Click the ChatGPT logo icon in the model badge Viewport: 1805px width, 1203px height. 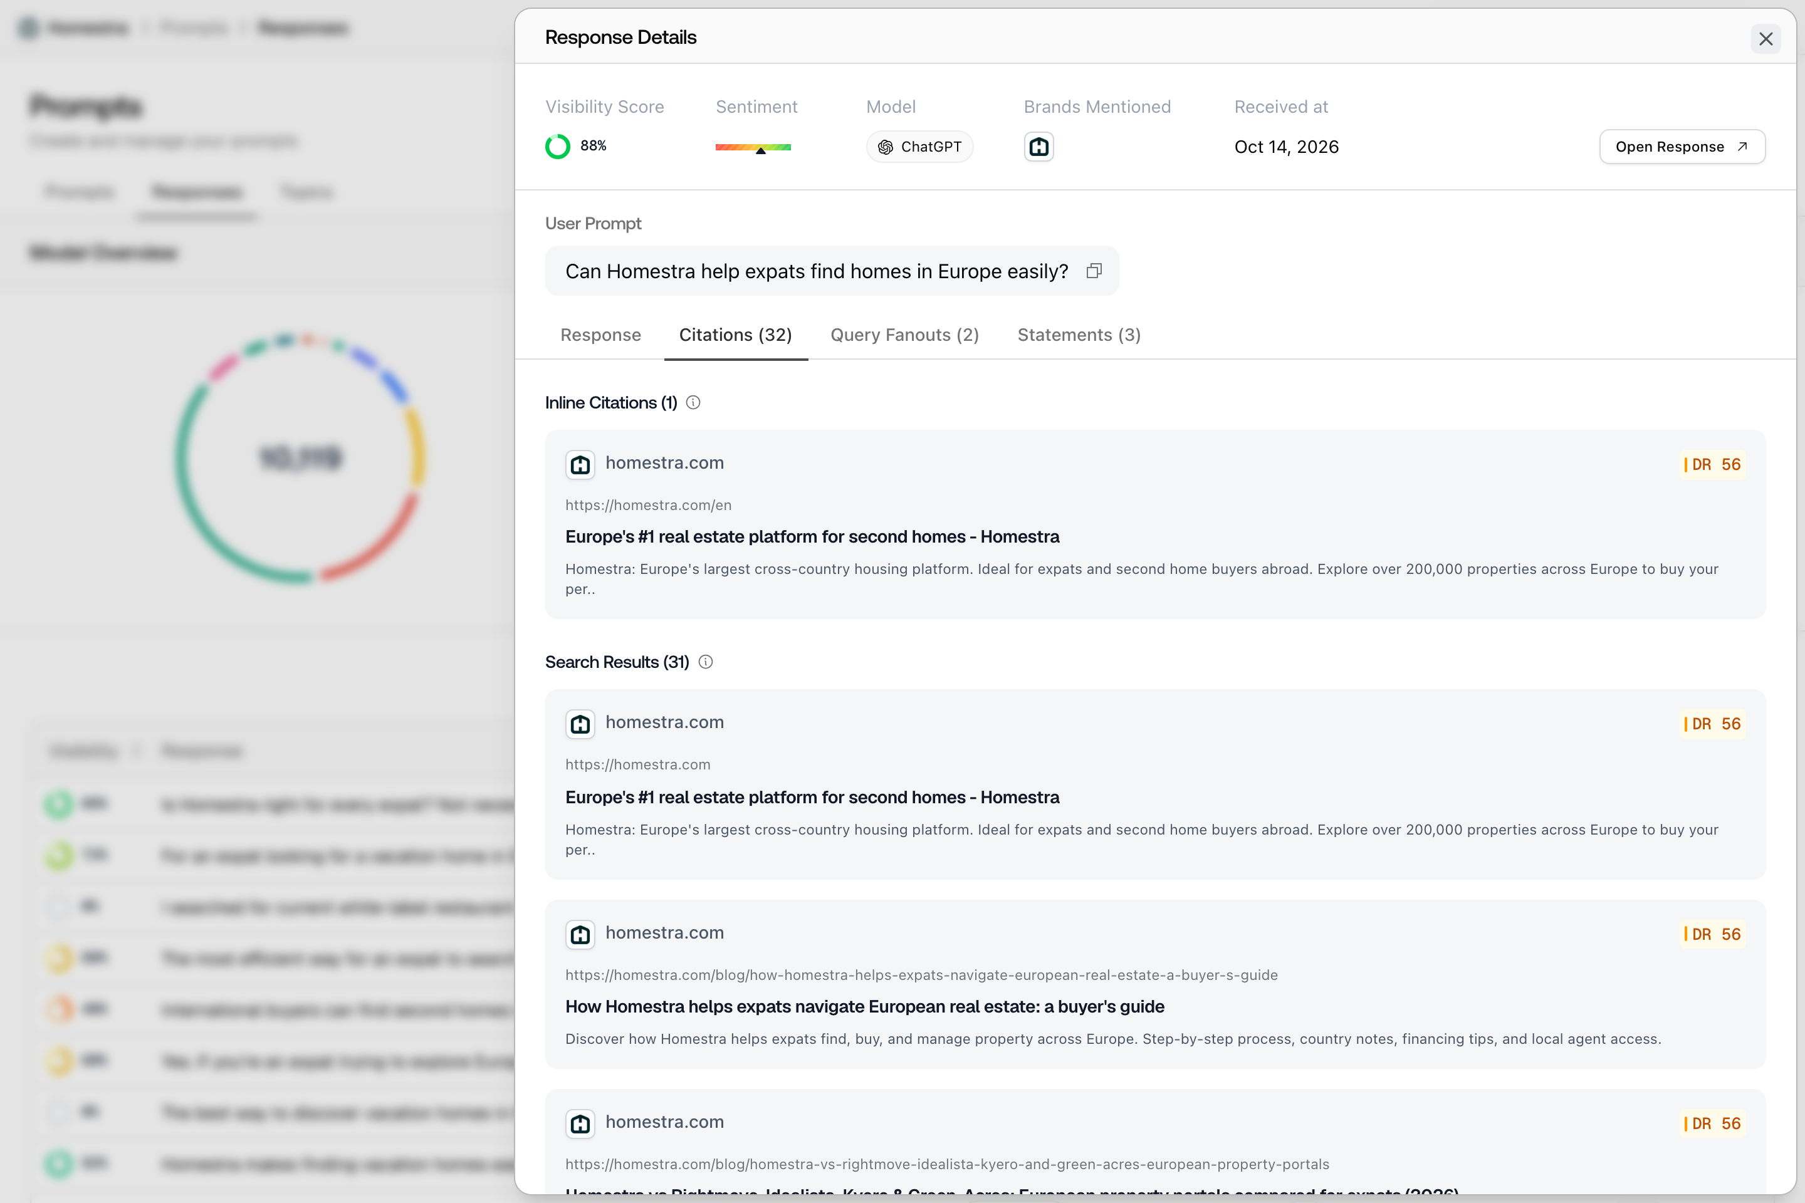pyautogui.click(x=886, y=147)
